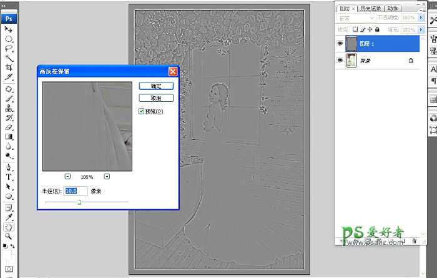Select the Crop tool
This screenshot has width=437, height=278.
(9, 67)
